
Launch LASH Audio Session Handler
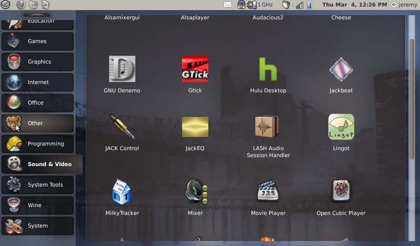pyautogui.click(x=267, y=126)
